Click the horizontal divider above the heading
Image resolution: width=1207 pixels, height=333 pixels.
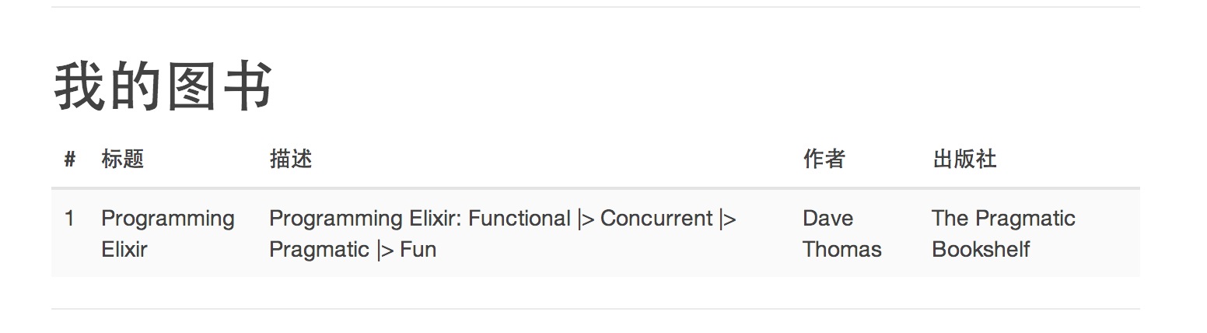click(x=596, y=7)
